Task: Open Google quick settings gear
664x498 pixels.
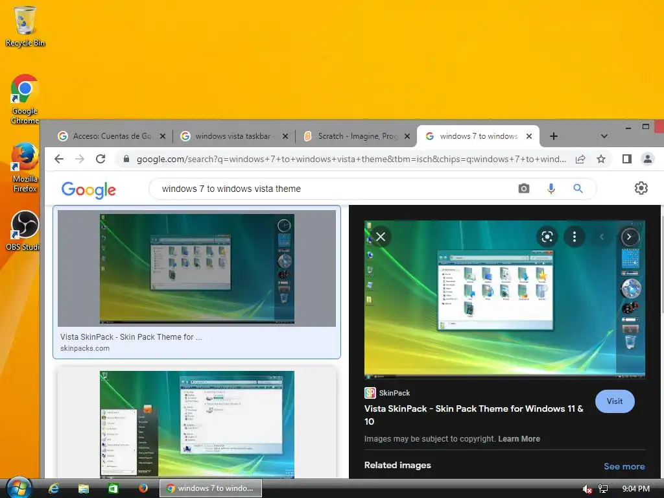Action: pos(641,188)
